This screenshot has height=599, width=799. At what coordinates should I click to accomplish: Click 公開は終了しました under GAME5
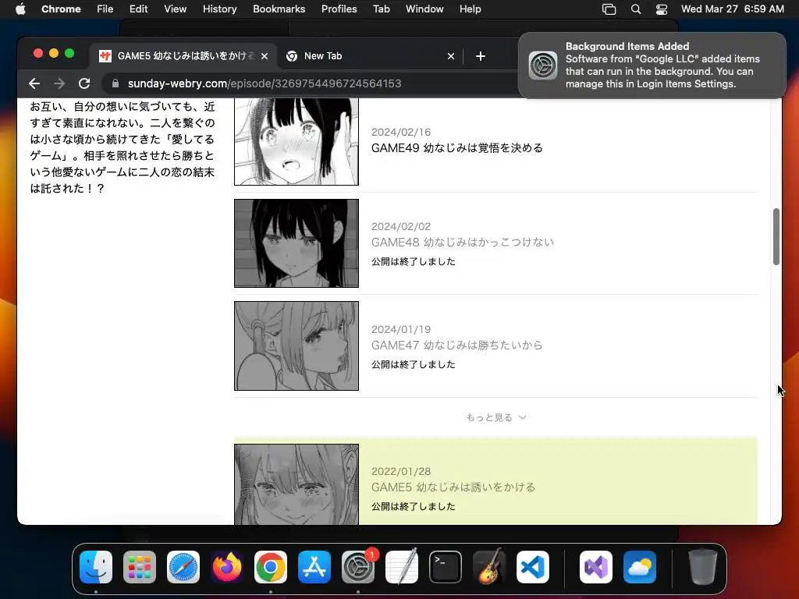tap(414, 506)
